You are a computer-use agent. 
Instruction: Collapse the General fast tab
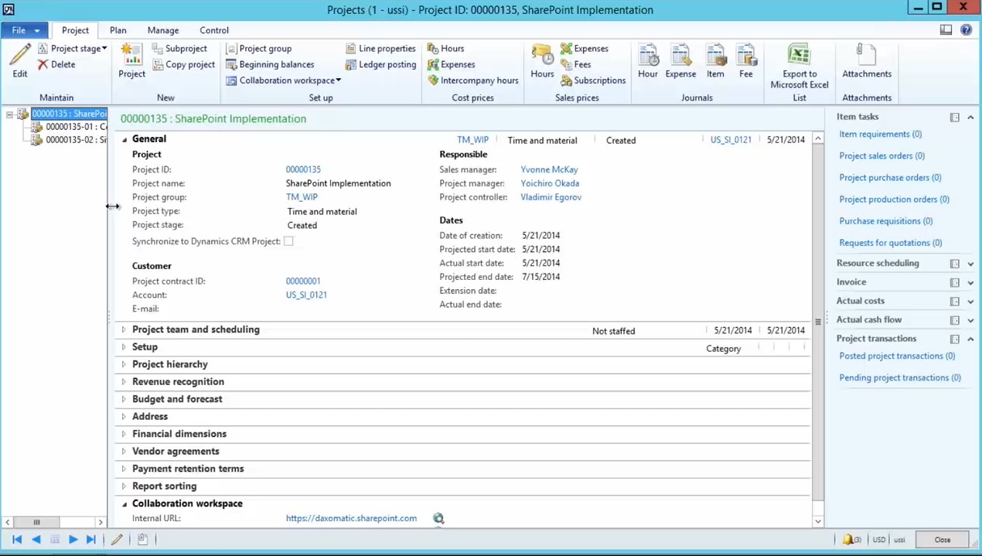pos(124,139)
